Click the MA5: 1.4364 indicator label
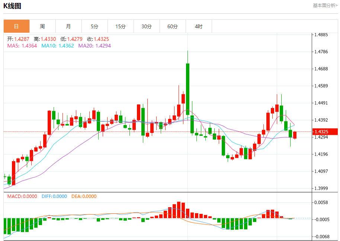Screen dimensions: 340x241 tap(22, 46)
